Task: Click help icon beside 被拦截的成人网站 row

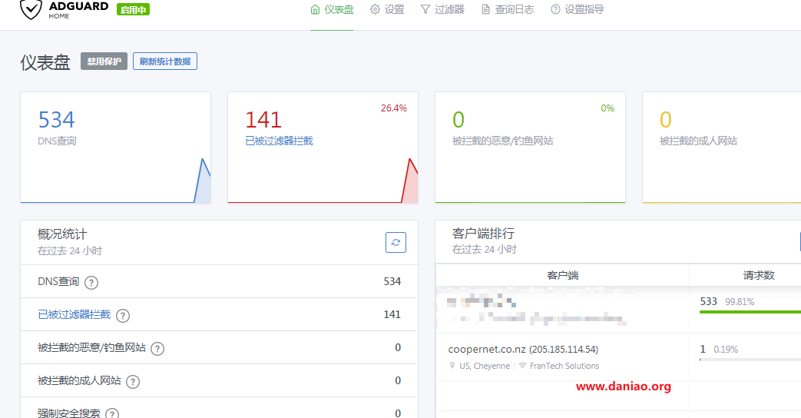Action: tap(133, 382)
